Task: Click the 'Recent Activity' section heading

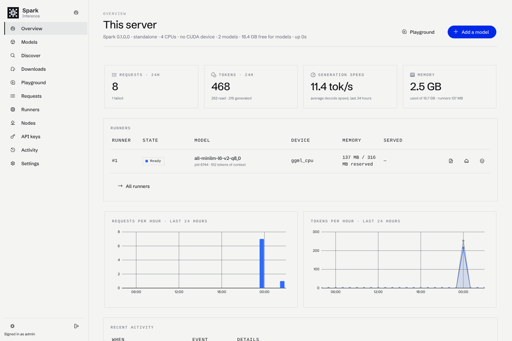Action: click(132, 328)
